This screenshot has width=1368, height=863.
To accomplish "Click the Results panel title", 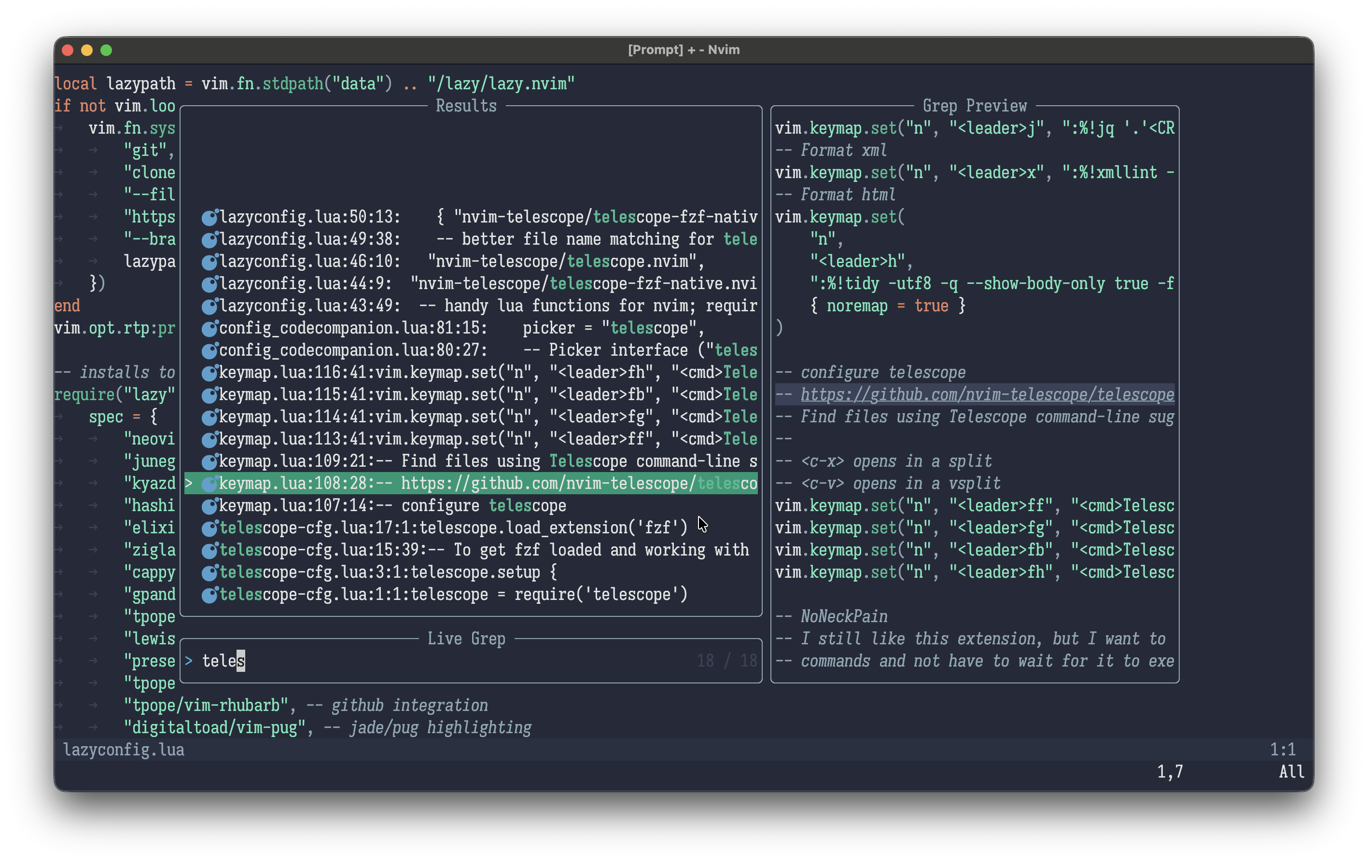I will click(x=466, y=106).
